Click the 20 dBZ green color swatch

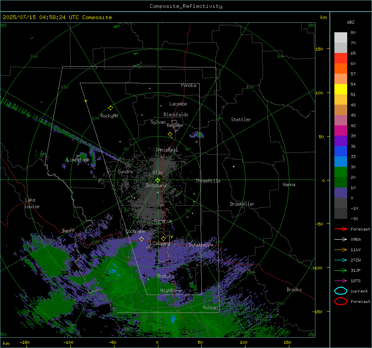341,182
